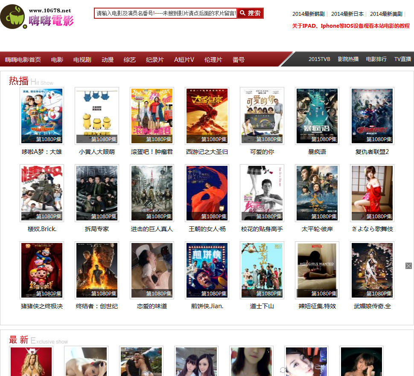Open the 煎饼侠 poster
Screen dimensions: 414x376
coord(207,270)
